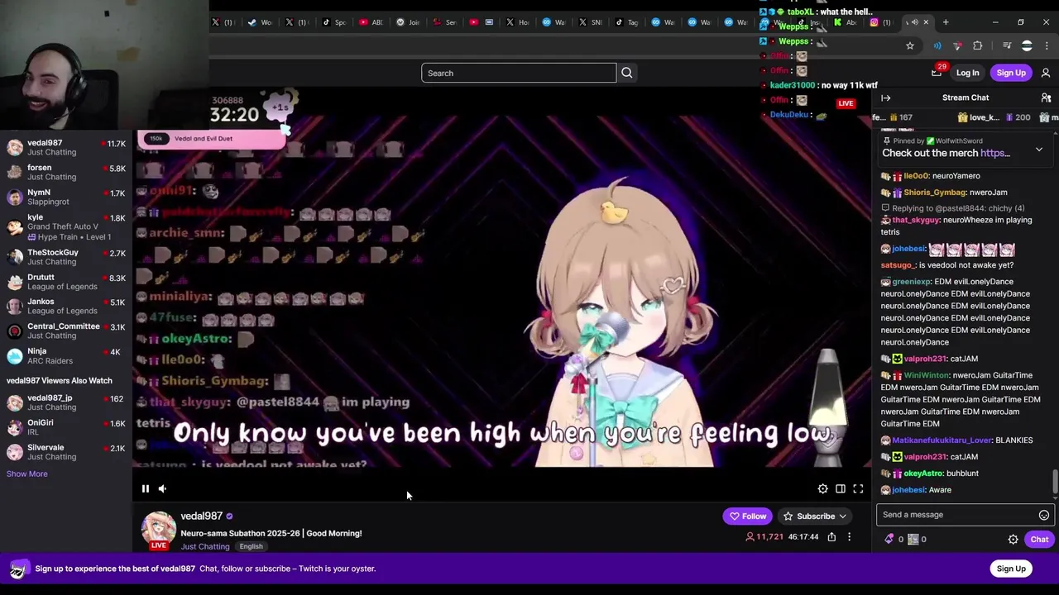Open Central_Committee channel in sidebar
This screenshot has height=595, width=1059.
click(x=66, y=331)
